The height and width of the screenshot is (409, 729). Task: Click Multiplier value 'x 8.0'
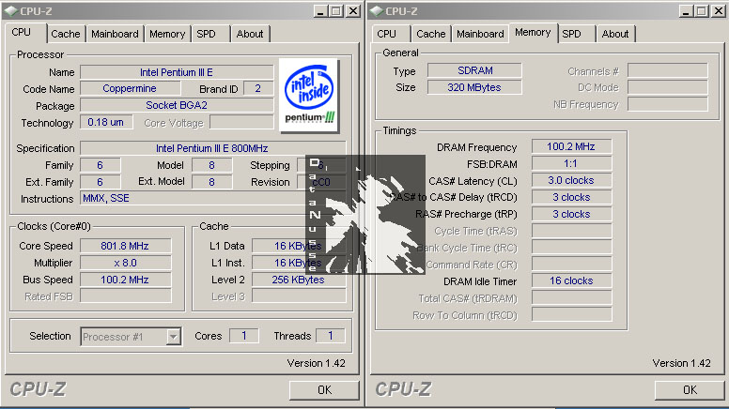126,263
